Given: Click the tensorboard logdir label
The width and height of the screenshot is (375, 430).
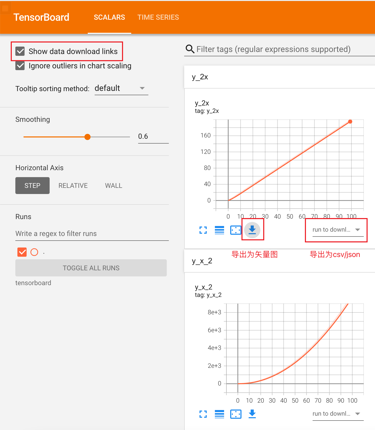Looking at the screenshot, I should pyautogui.click(x=33, y=283).
